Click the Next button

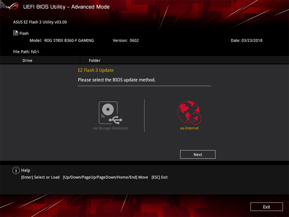click(197, 154)
